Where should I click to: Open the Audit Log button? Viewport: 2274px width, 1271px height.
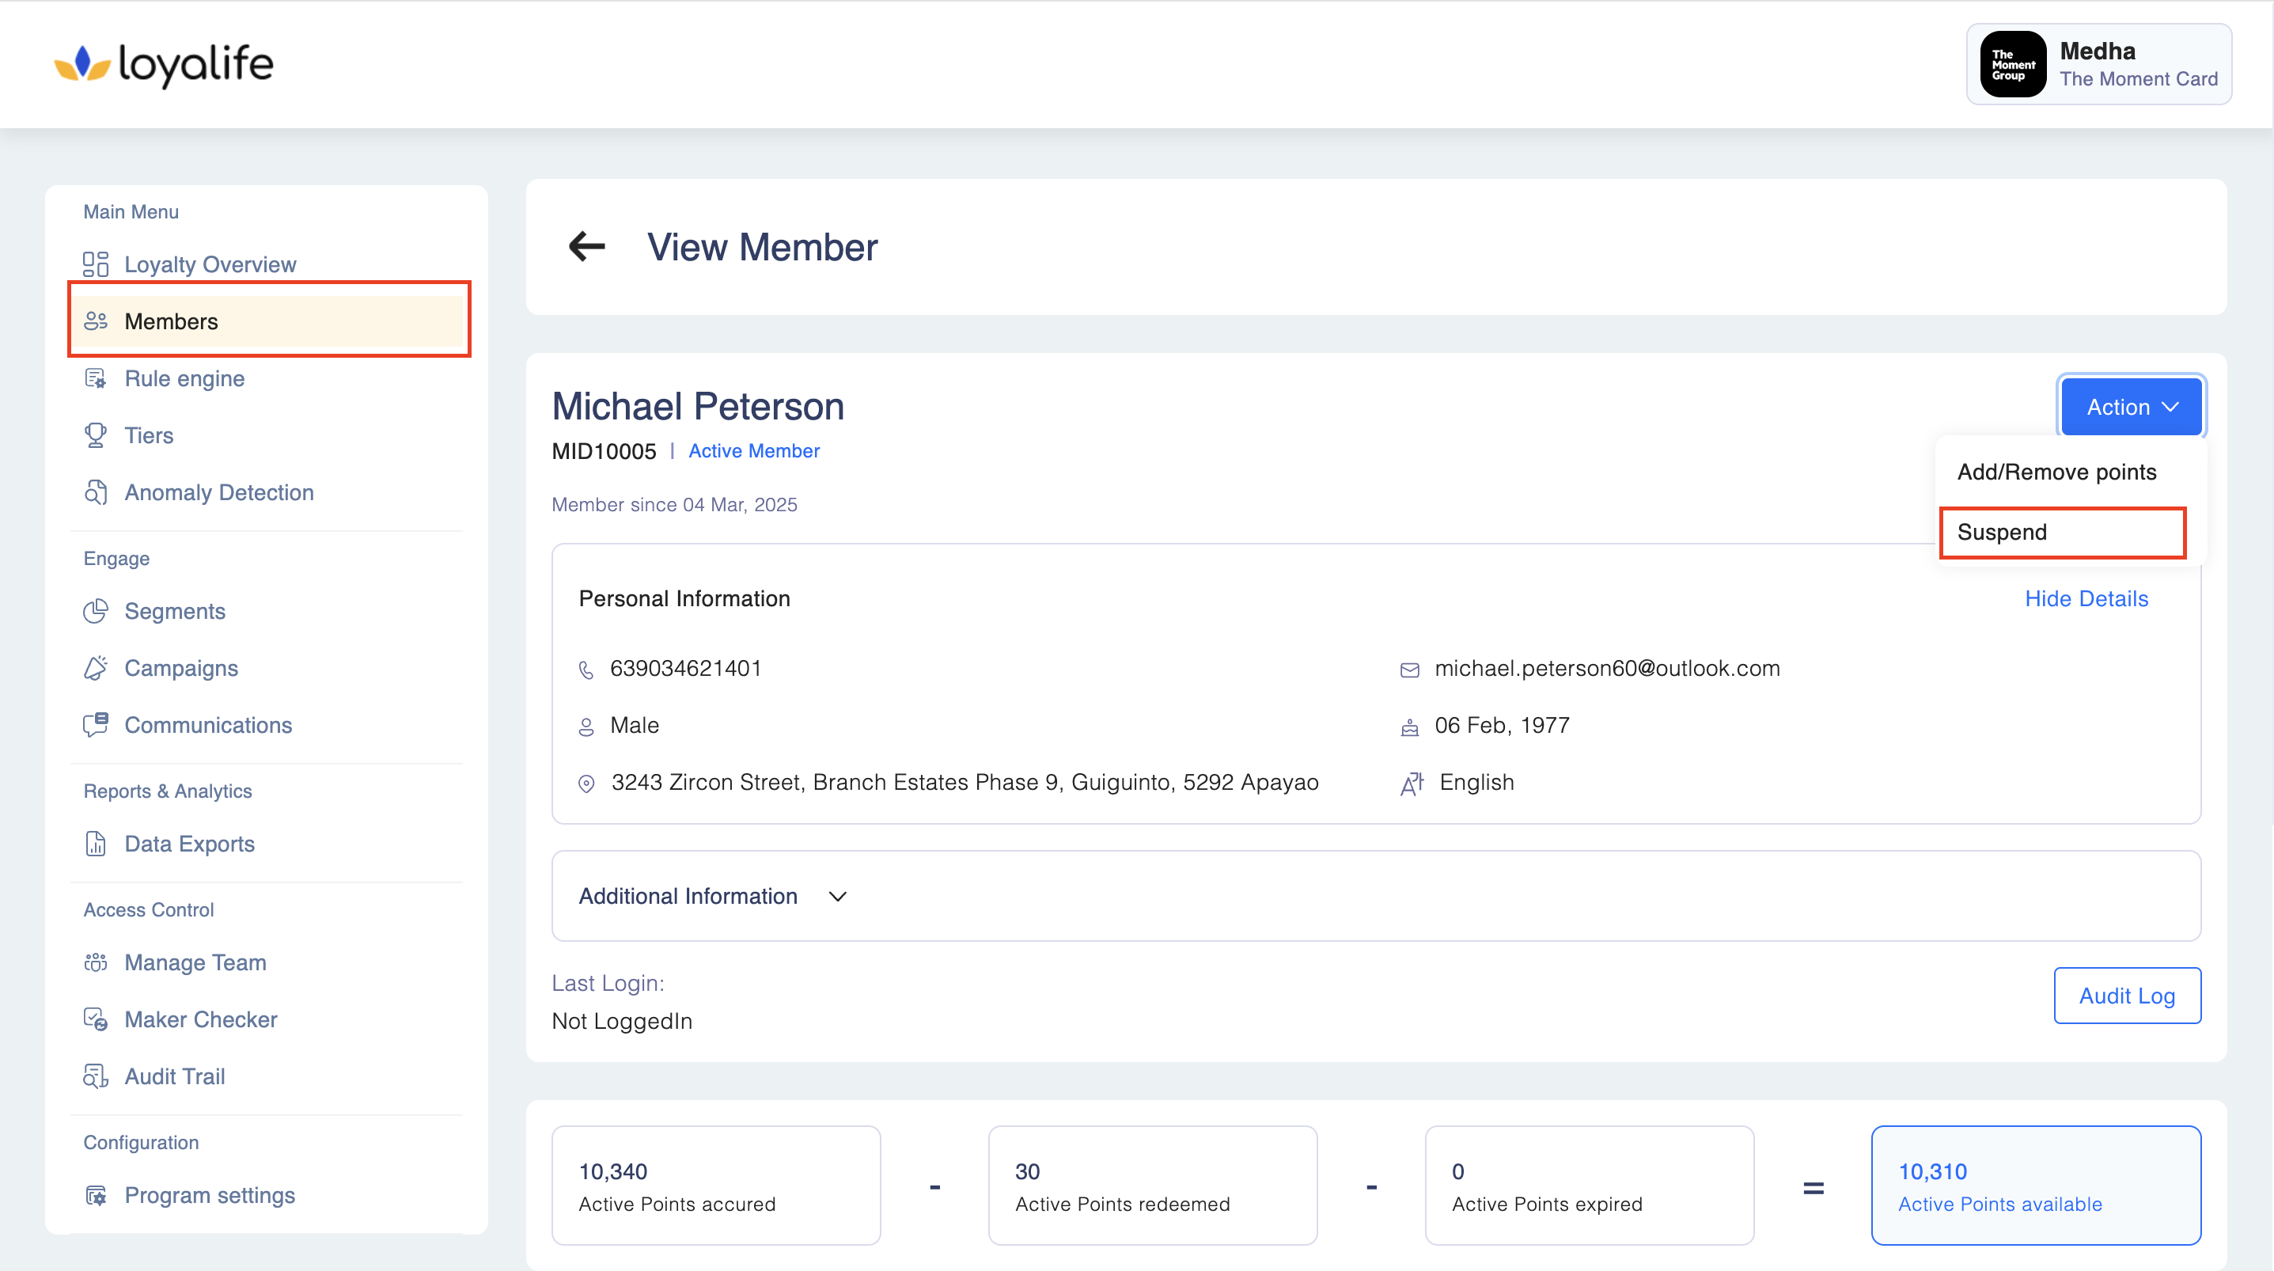[2126, 996]
